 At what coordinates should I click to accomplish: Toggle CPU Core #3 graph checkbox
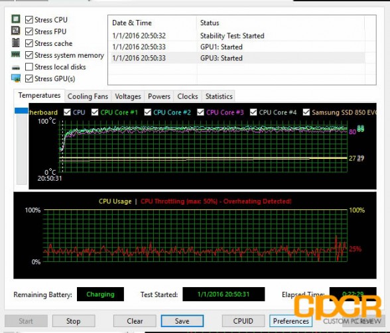click(x=200, y=112)
